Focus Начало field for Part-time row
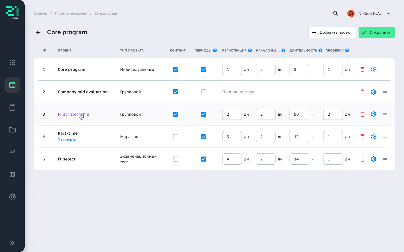This screenshot has width=404, height=252. [266, 137]
